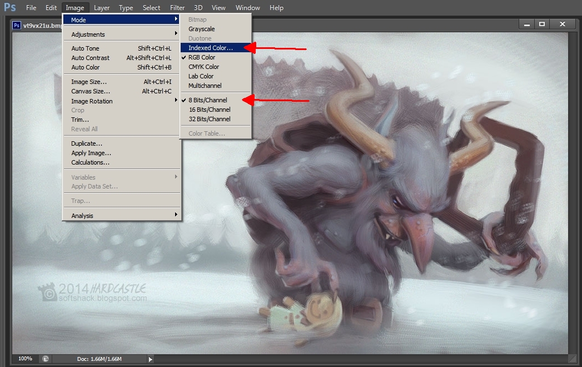Click the zoom percentage field showing 100%

pos(25,359)
